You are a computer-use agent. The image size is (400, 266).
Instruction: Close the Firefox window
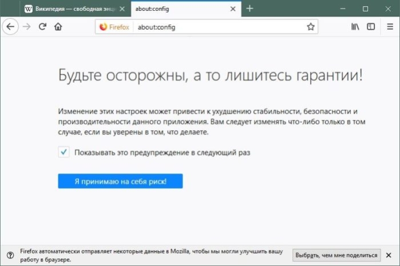[388, 9]
